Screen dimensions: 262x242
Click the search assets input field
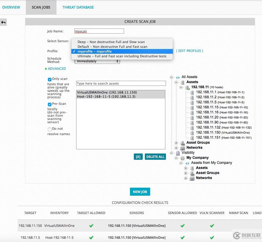click(x=121, y=83)
